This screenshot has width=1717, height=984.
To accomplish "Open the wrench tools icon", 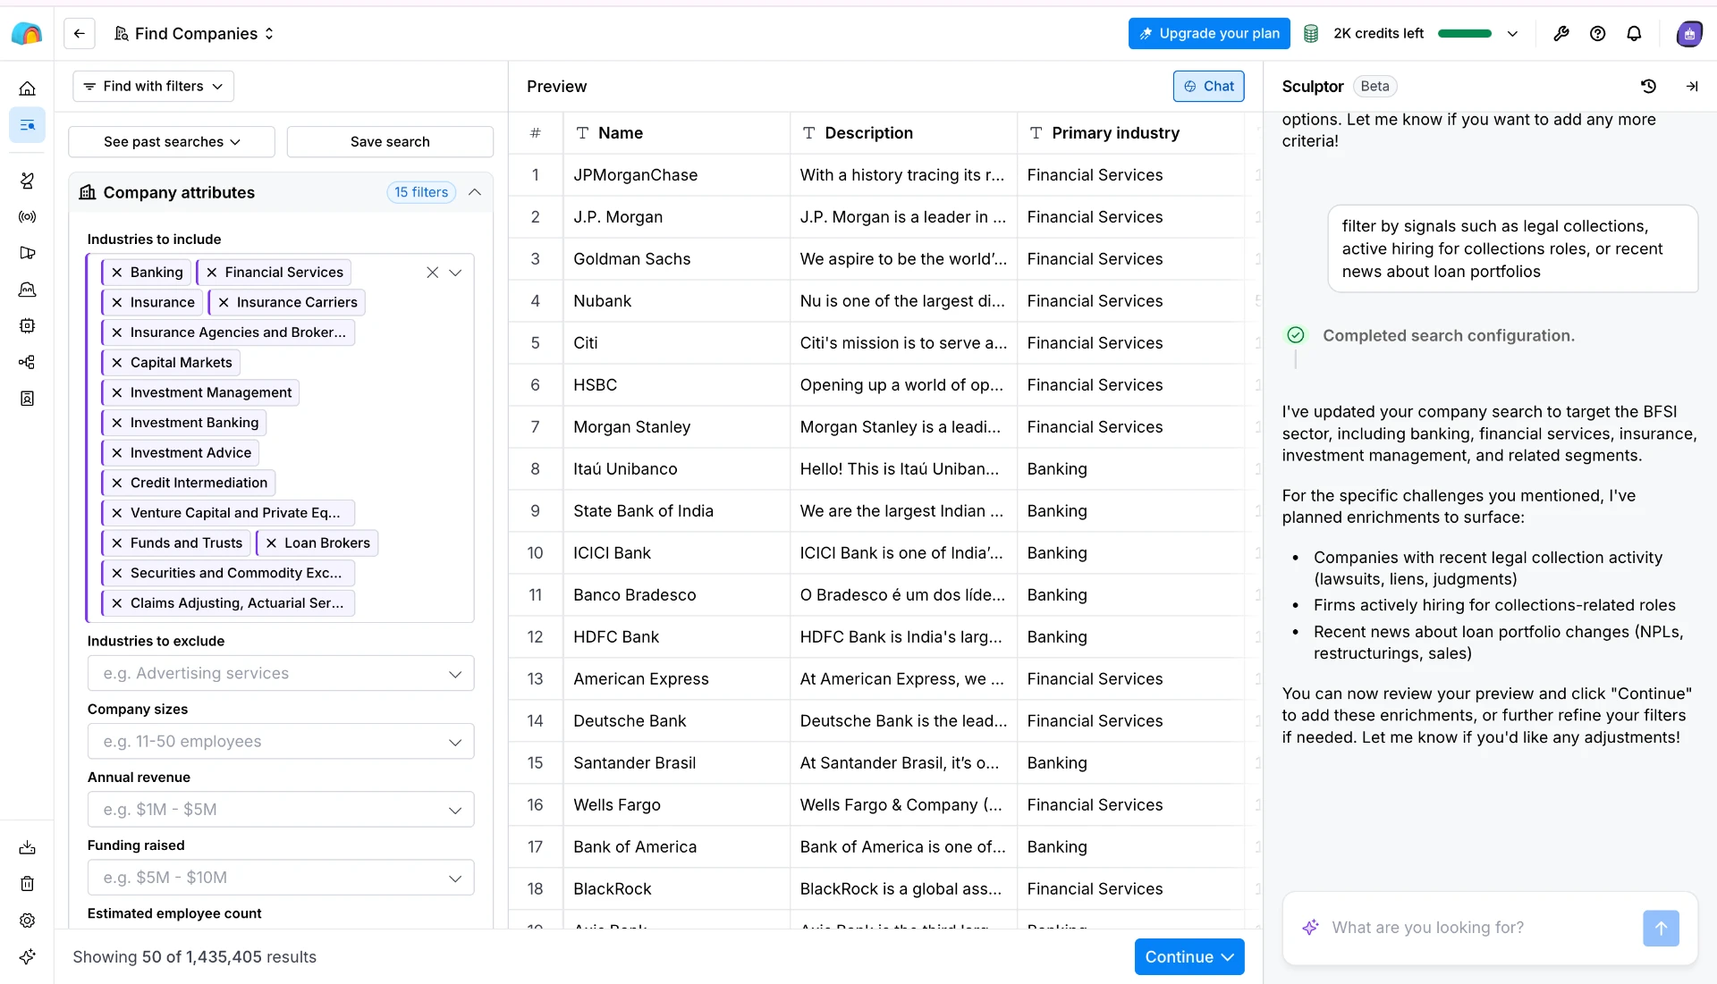I will click(x=1561, y=34).
